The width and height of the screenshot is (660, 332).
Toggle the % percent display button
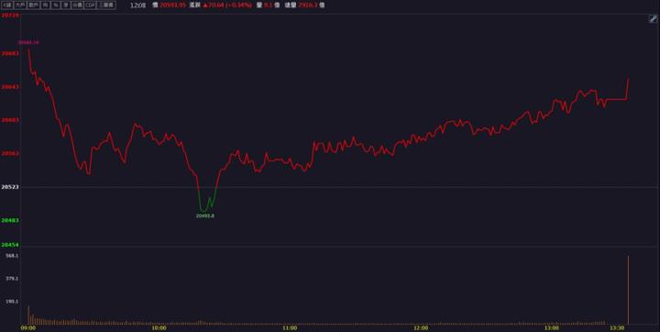pyautogui.click(x=55, y=6)
